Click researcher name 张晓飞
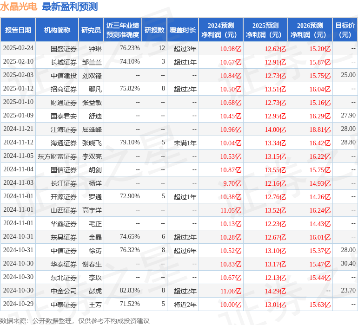The image size is (358, 325). [92, 143]
